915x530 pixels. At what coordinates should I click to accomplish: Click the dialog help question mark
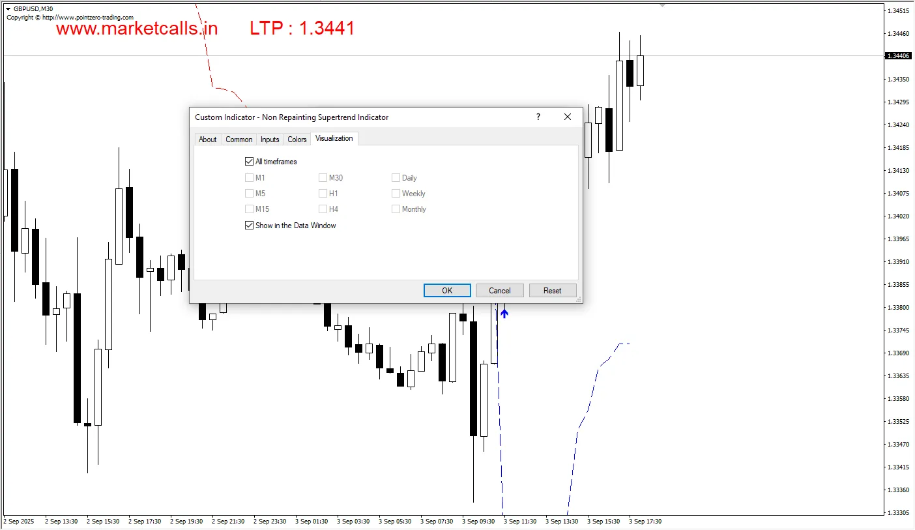pyautogui.click(x=538, y=117)
